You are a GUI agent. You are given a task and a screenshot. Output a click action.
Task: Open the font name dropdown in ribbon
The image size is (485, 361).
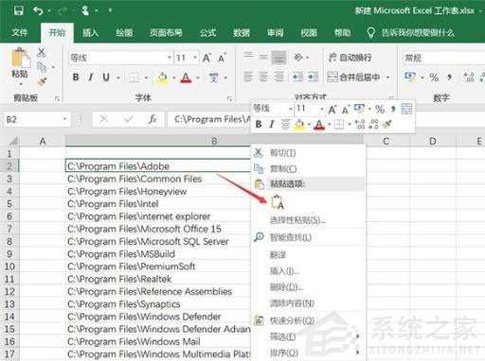click(x=170, y=58)
